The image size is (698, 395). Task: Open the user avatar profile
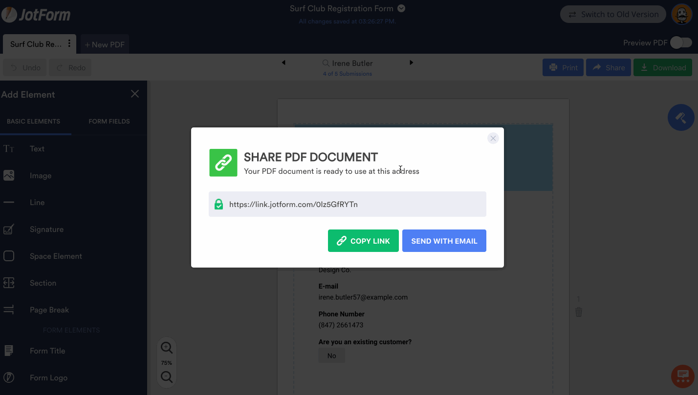(681, 15)
